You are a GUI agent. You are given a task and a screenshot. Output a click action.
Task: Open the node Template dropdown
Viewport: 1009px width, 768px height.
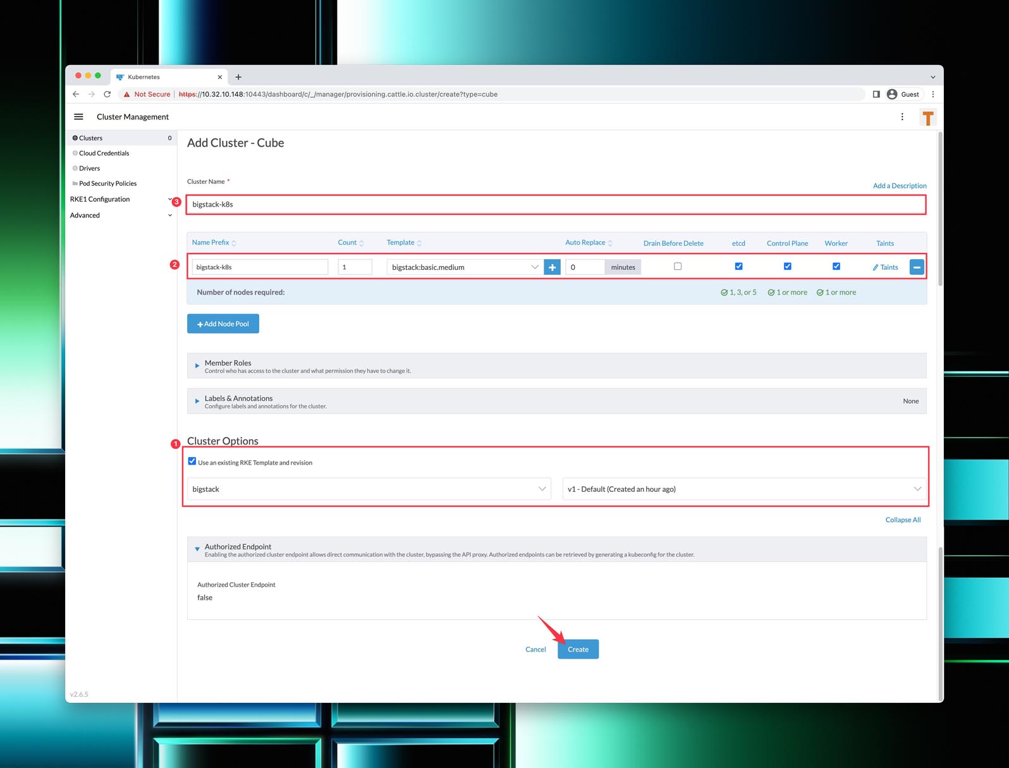[x=464, y=267]
